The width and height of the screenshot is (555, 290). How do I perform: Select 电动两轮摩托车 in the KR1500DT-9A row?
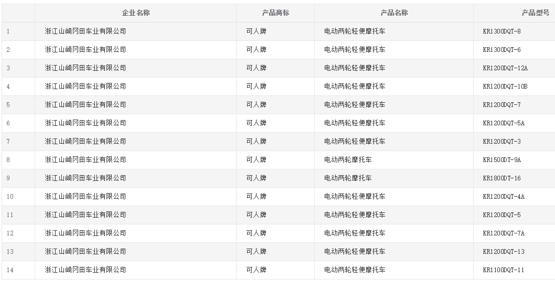click(x=348, y=160)
